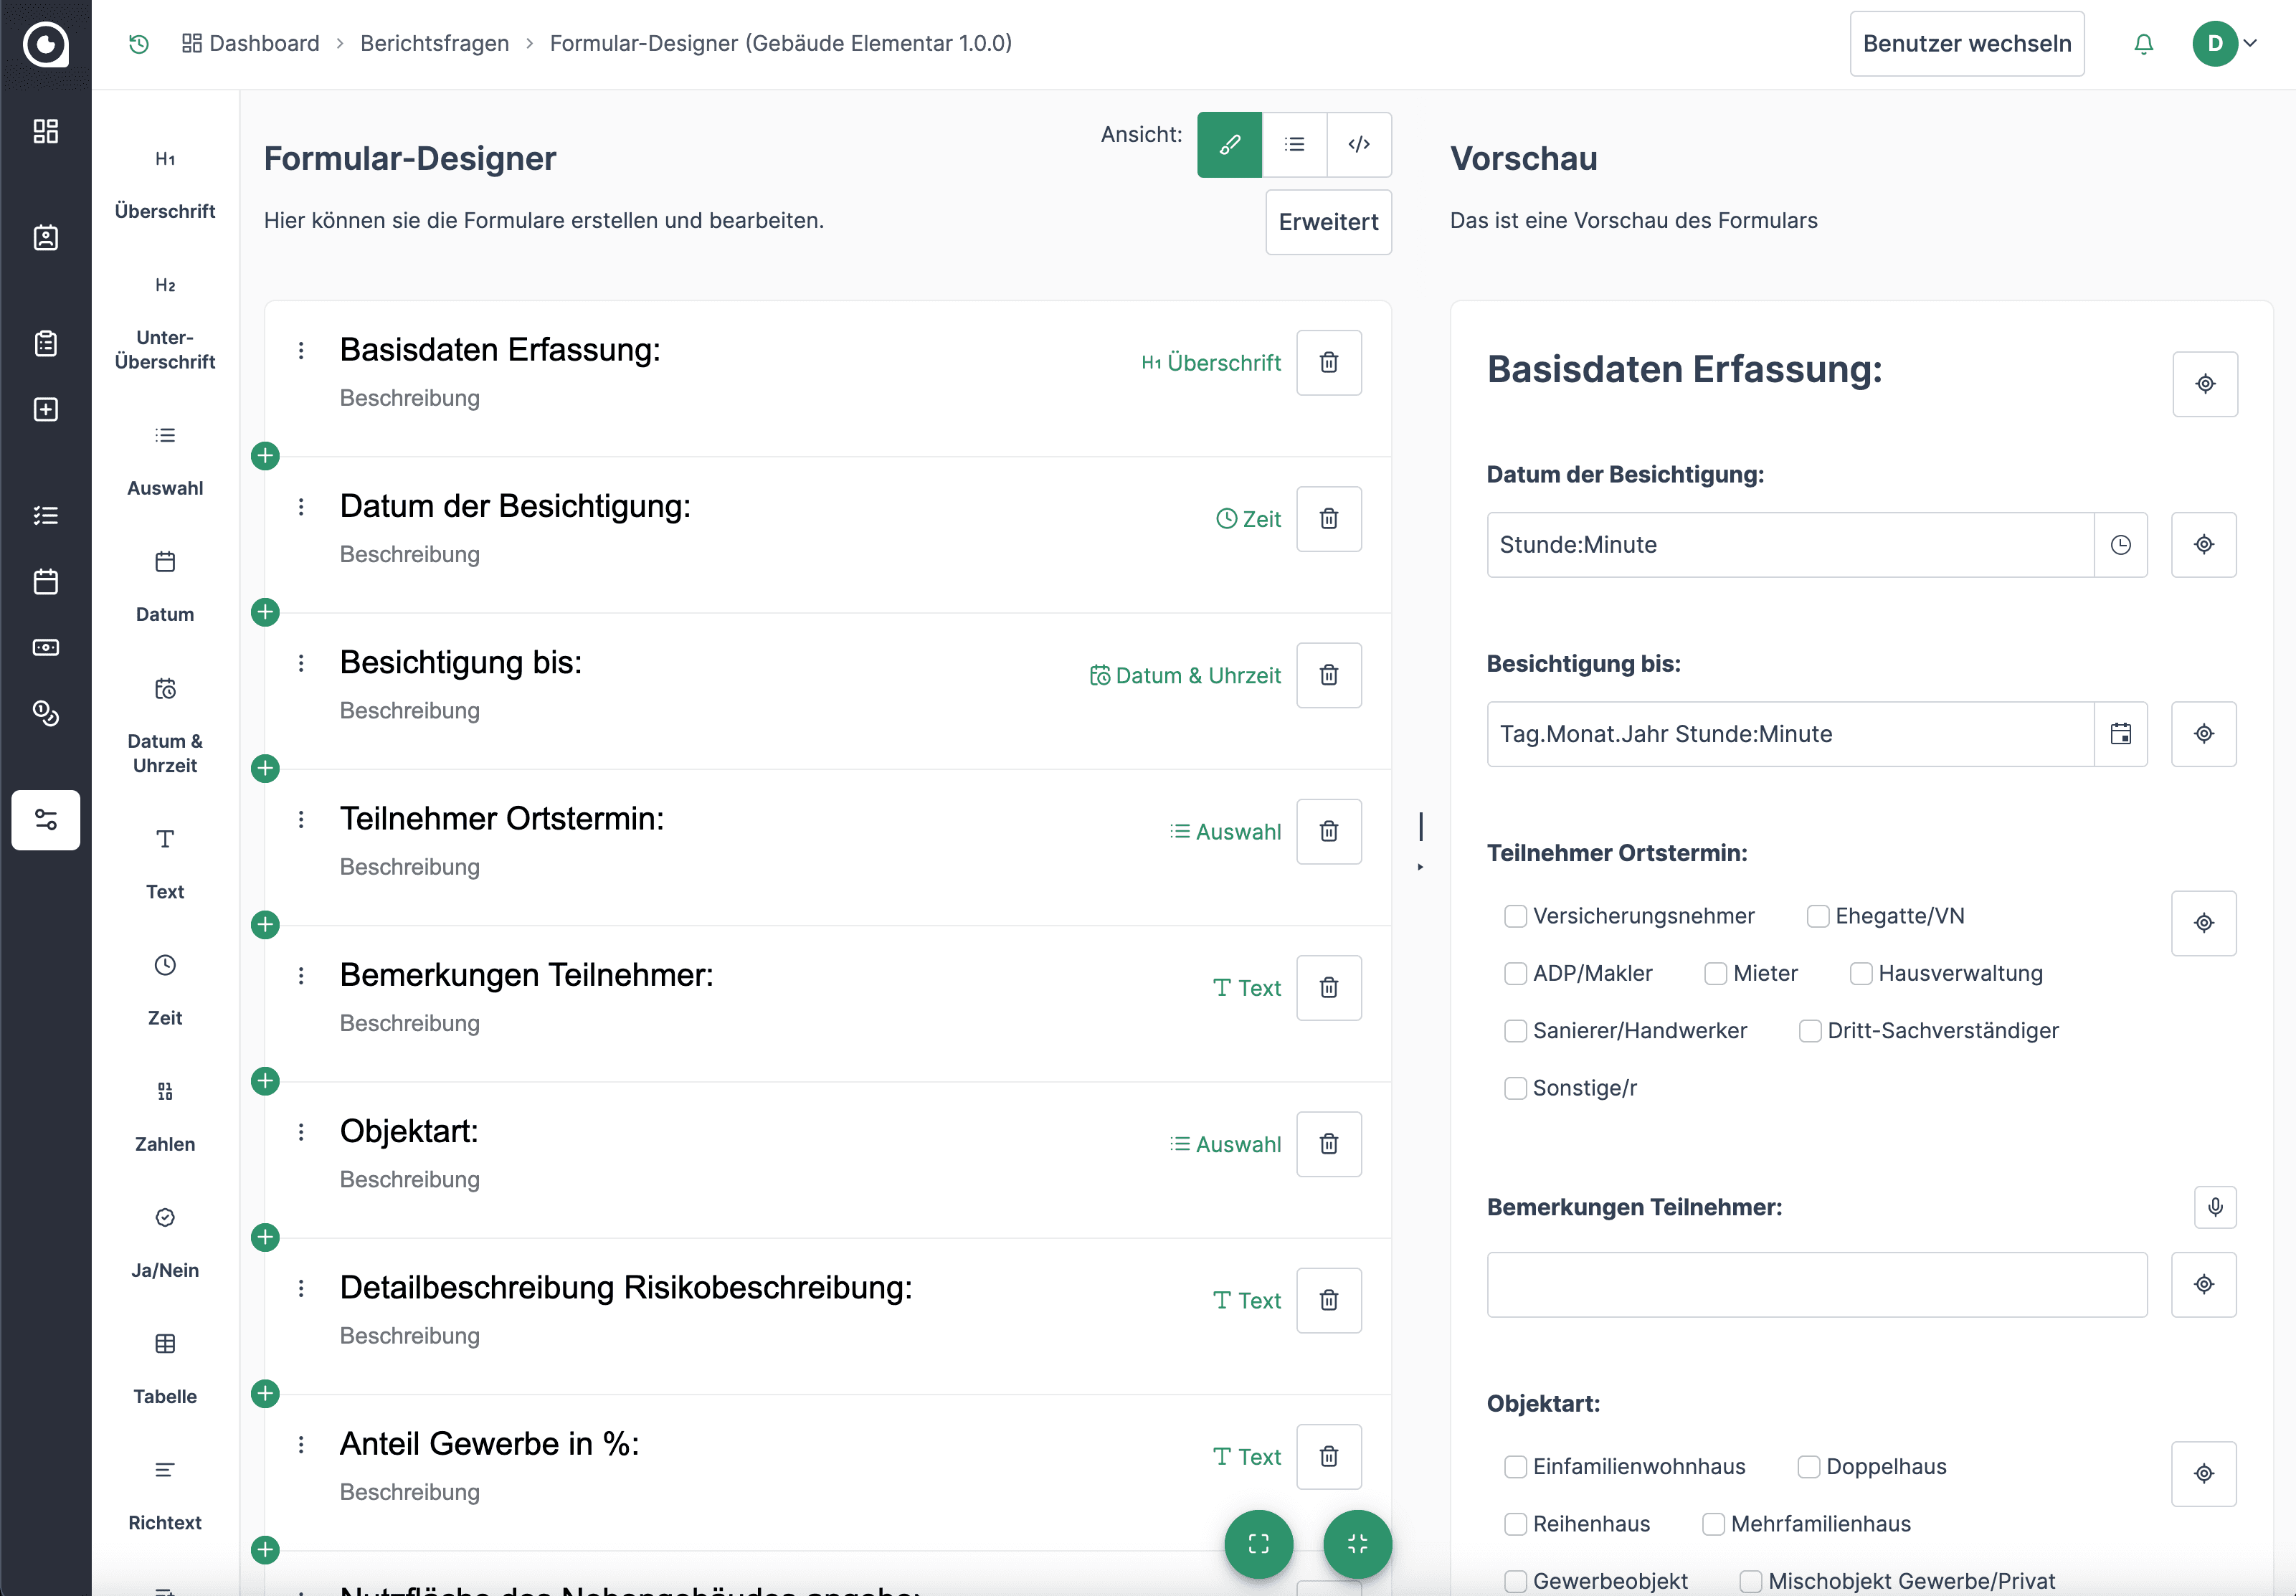Go to Berichtsfragen breadcrumb
The image size is (2296, 1596).
(434, 44)
